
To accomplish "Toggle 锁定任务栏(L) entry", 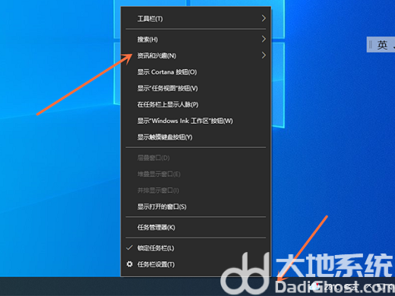I will click(x=195, y=248).
